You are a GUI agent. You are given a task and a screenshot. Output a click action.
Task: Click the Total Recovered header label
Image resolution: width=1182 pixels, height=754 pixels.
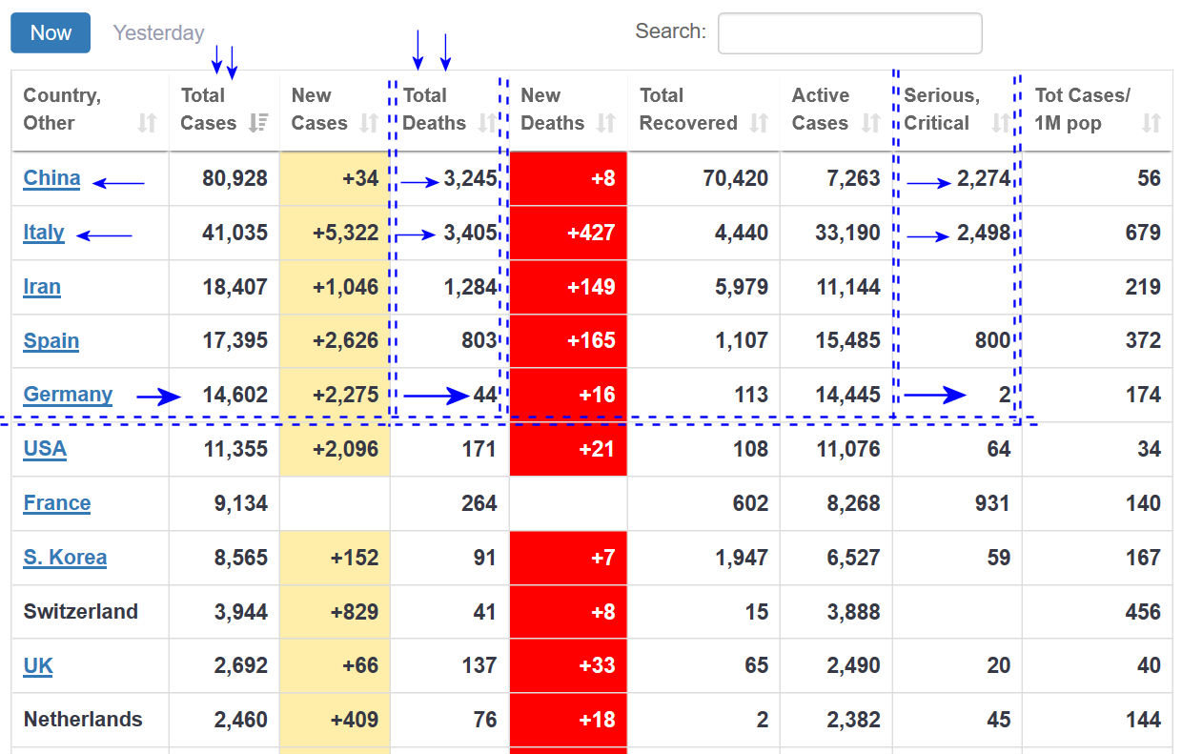point(688,109)
